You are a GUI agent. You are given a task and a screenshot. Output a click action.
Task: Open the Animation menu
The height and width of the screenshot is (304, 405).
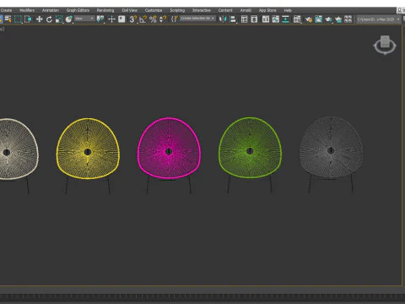[51, 10]
